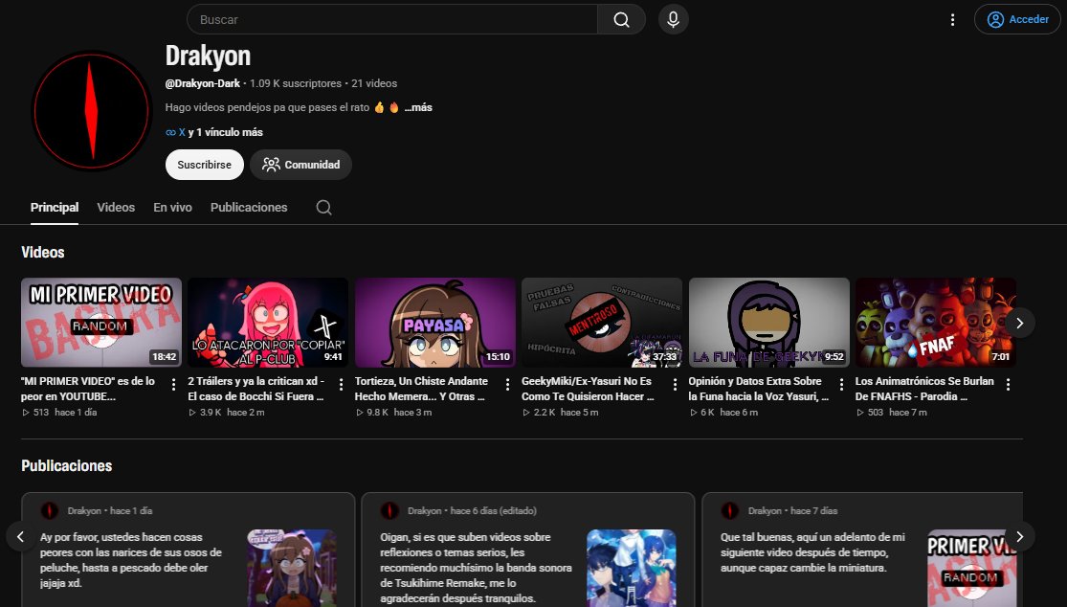Open options menu for FNAFHS parody video

tap(1009, 385)
